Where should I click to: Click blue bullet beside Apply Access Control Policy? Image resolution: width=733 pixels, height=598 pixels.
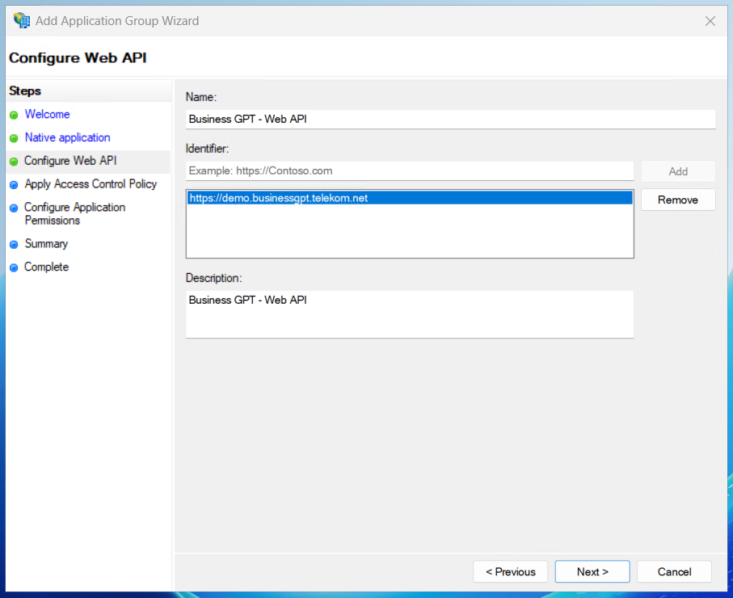pyautogui.click(x=14, y=185)
